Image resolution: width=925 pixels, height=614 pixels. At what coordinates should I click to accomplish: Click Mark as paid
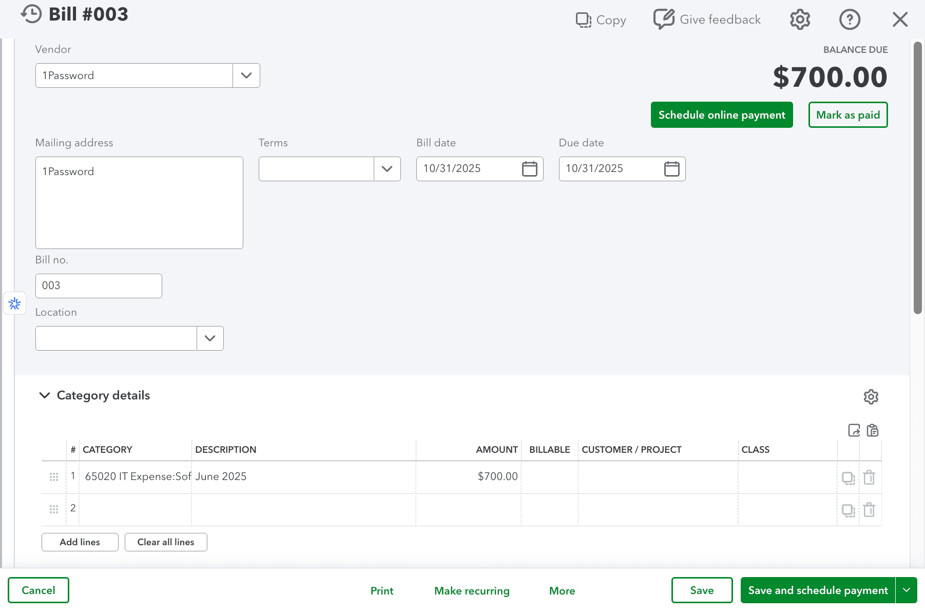[x=847, y=114]
